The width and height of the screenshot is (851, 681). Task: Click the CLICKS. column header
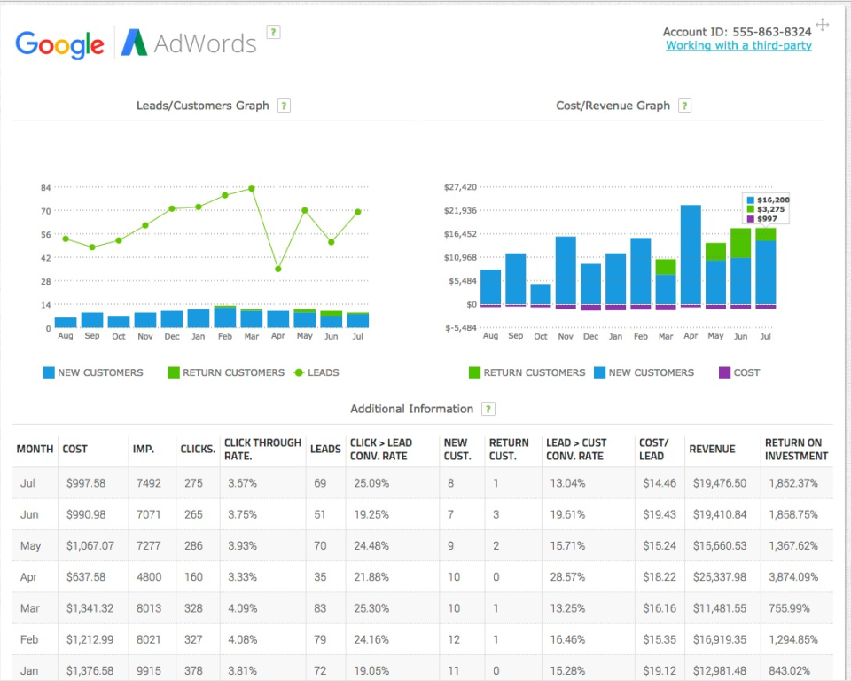click(198, 449)
